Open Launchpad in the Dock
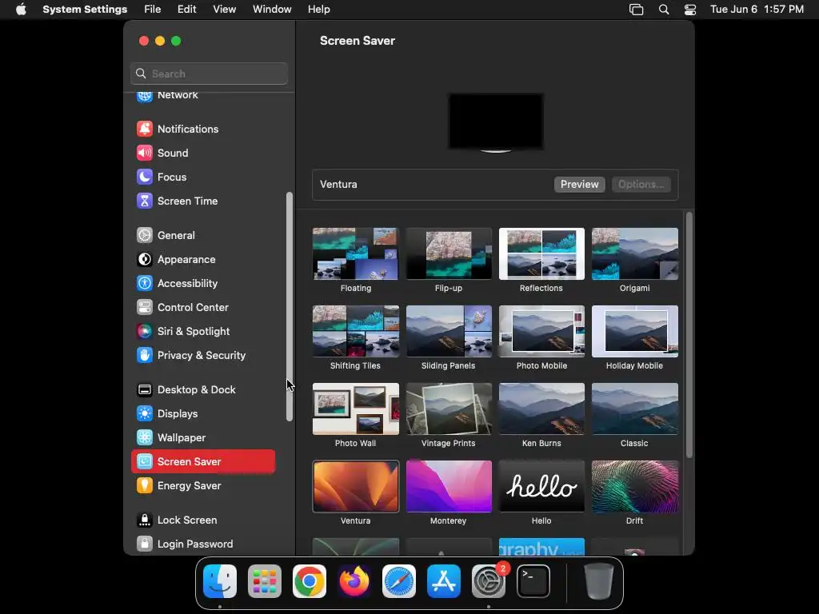The width and height of the screenshot is (819, 614). [265, 581]
